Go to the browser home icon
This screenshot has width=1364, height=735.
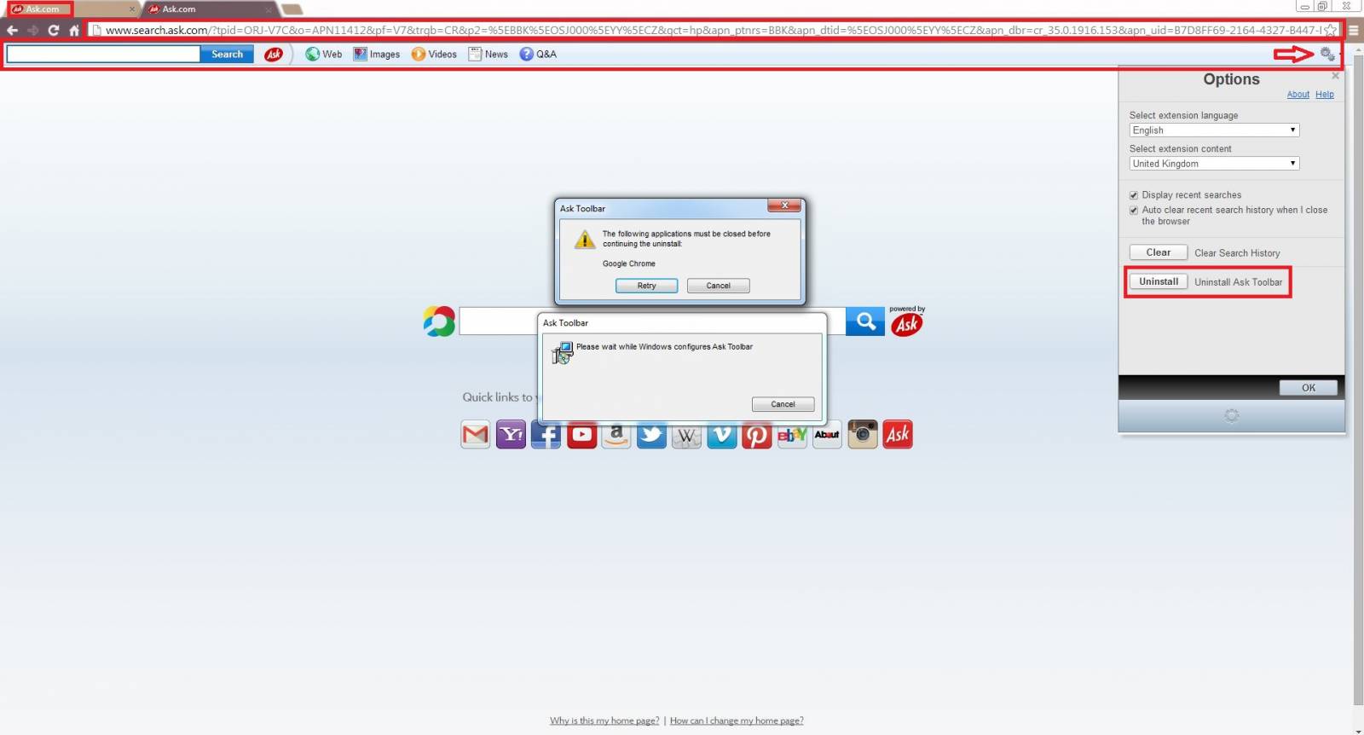coord(74,30)
